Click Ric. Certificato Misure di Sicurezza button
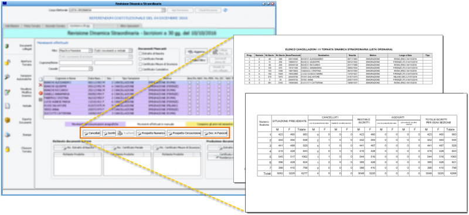Image resolution: width=469 pixels, height=215 pixels. click(177, 148)
